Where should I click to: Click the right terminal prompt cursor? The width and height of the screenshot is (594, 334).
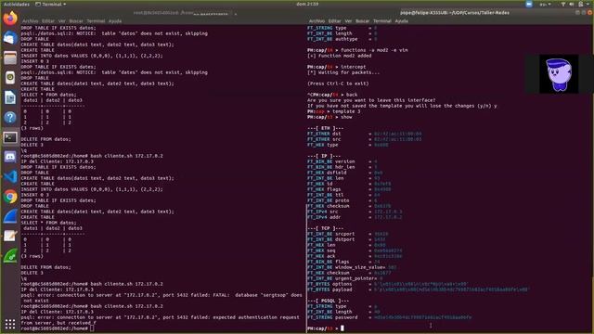[x=342, y=328]
